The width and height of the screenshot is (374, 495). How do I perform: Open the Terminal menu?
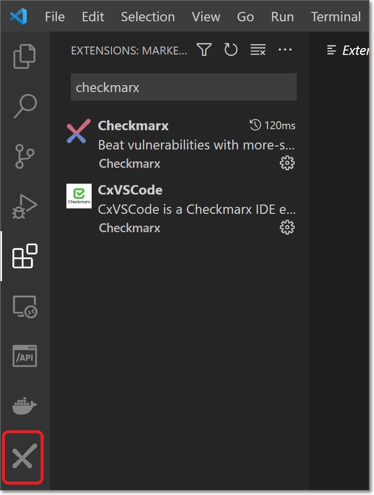[336, 16]
